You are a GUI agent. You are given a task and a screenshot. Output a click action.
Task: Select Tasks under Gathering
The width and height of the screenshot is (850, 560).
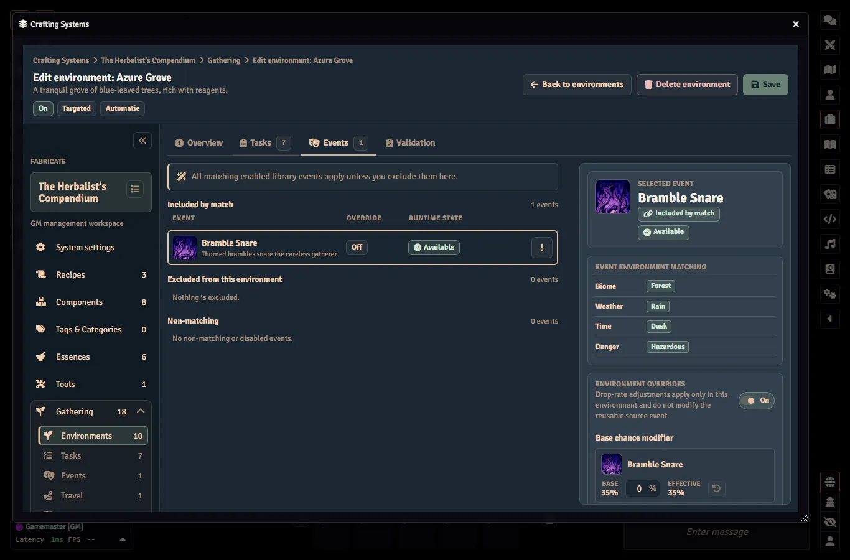pyautogui.click(x=93, y=455)
